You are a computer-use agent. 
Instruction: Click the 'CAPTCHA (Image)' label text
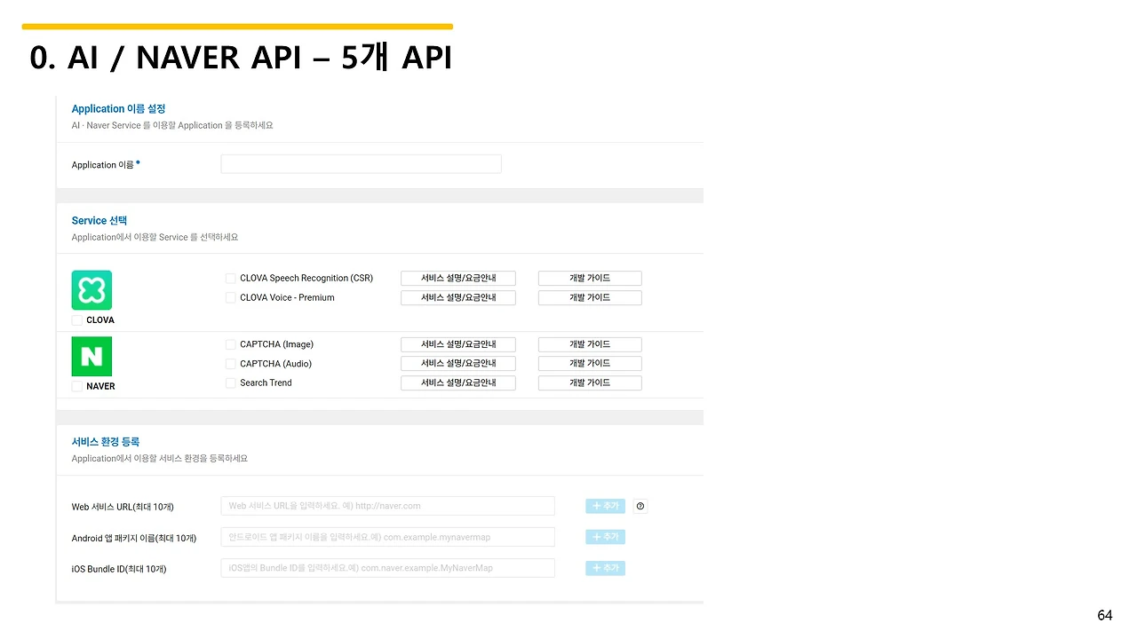(276, 344)
